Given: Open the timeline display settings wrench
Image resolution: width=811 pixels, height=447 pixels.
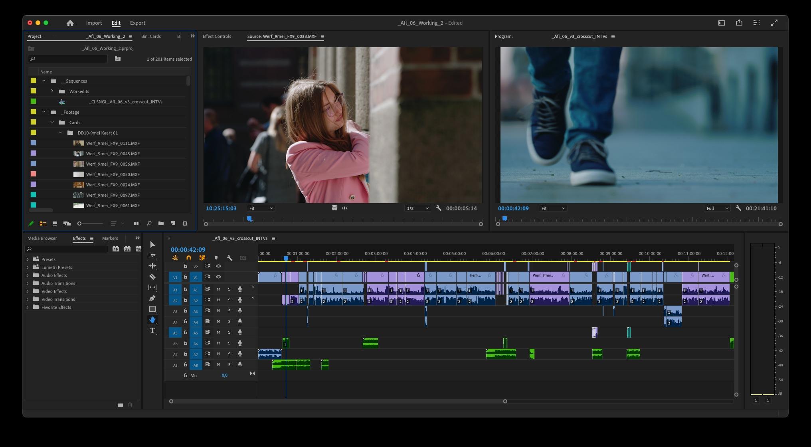Looking at the screenshot, I should click(230, 258).
